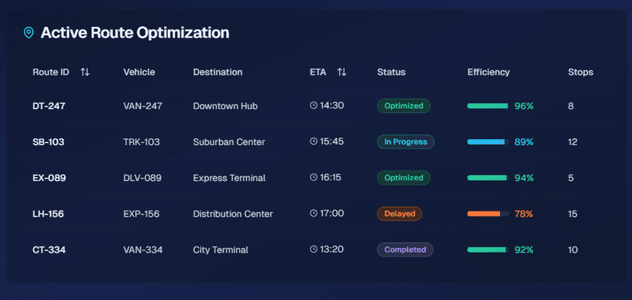The width and height of the screenshot is (632, 300).
Task: Click the 15:45 ETA value
Action: [x=332, y=141]
